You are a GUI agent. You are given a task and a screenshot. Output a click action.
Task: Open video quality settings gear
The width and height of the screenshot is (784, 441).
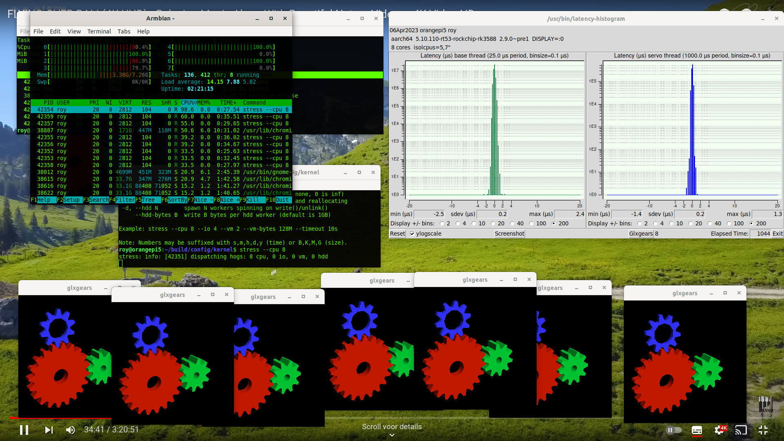tap(720, 430)
